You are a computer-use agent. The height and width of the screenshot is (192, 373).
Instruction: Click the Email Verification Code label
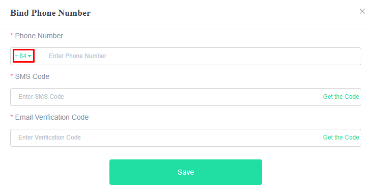52,117
